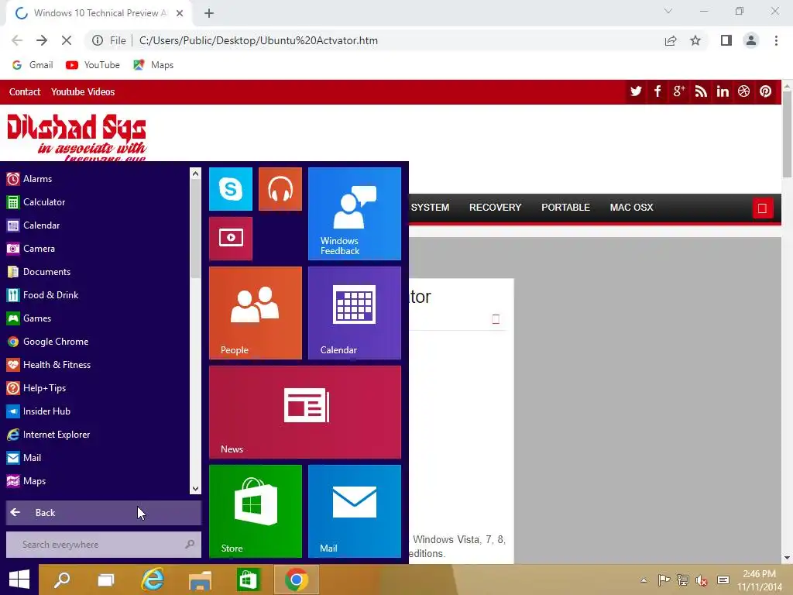
Task: Open the Google Plus social icon
Action: click(x=678, y=91)
